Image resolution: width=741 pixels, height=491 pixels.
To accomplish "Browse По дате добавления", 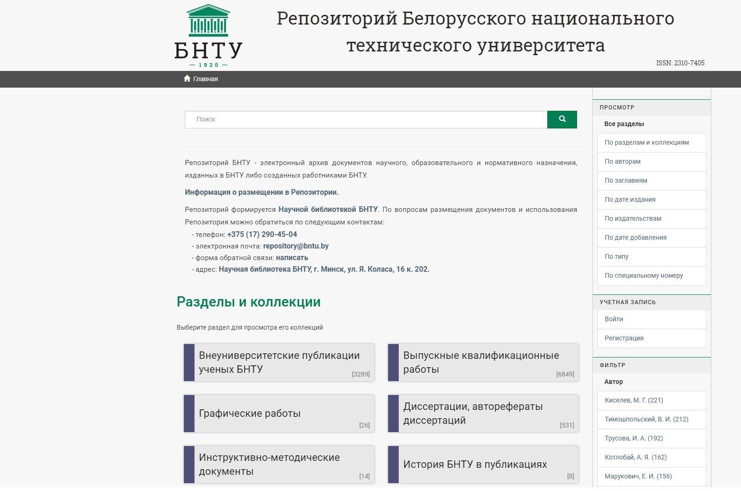I will [x=652, y=237].
